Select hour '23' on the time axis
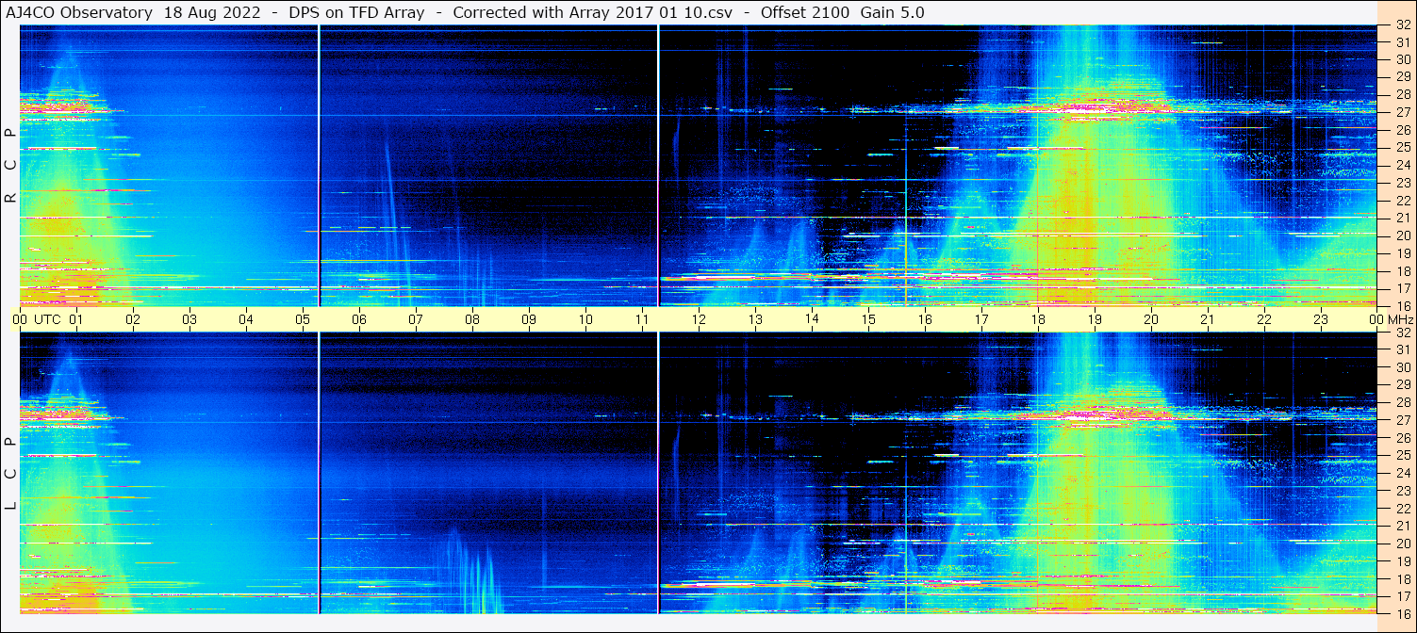The height and width of the screenshot is (633, 1417). pyautogui.click(x=1321, y=319)
